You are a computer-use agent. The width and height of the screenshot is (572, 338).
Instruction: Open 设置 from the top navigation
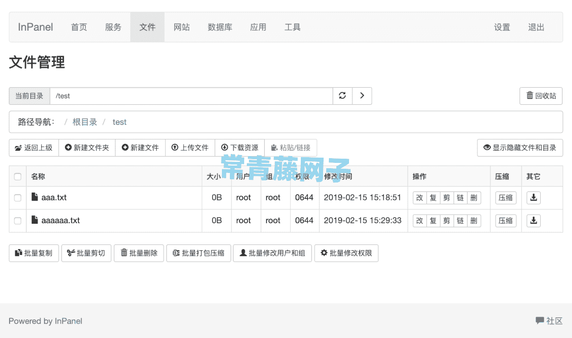tap(502, 27)
